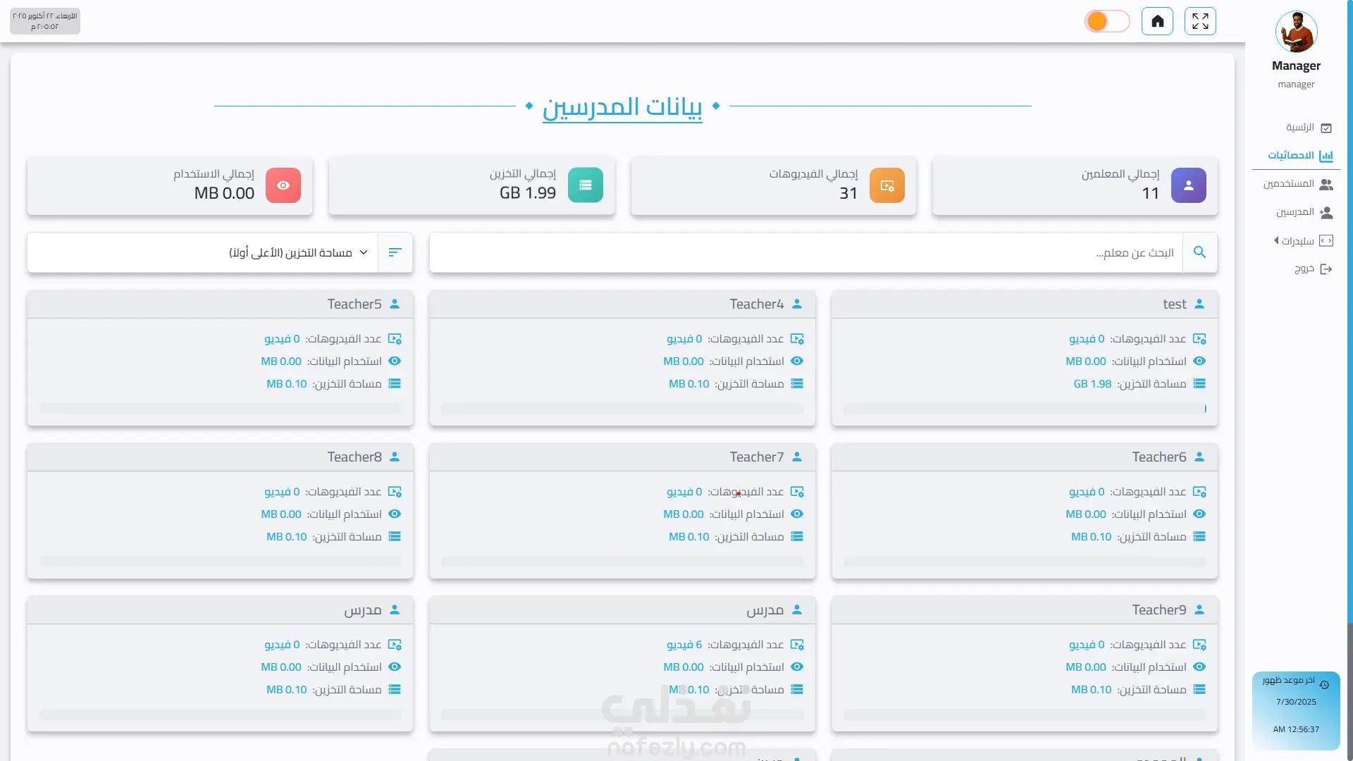1353x761 pixels.
Task: Click the eye icon in Teacher4 card
Action: click(x=797, y=361)
